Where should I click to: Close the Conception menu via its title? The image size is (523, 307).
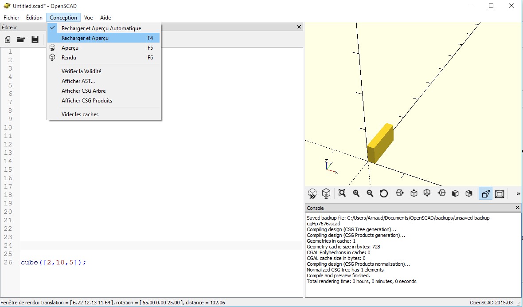(63, 18)
